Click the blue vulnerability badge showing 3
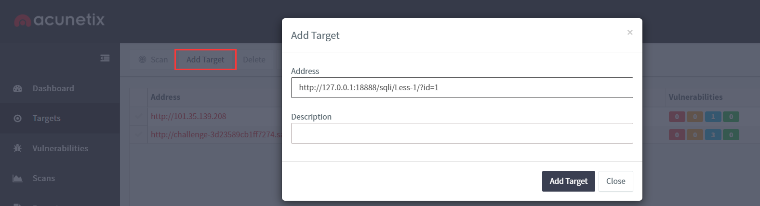The height and width of the screenshot is (206, 760). click(x=713, y=135)
